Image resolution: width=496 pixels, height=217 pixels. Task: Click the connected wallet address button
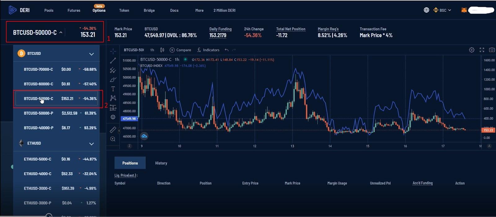click(481, 10)
